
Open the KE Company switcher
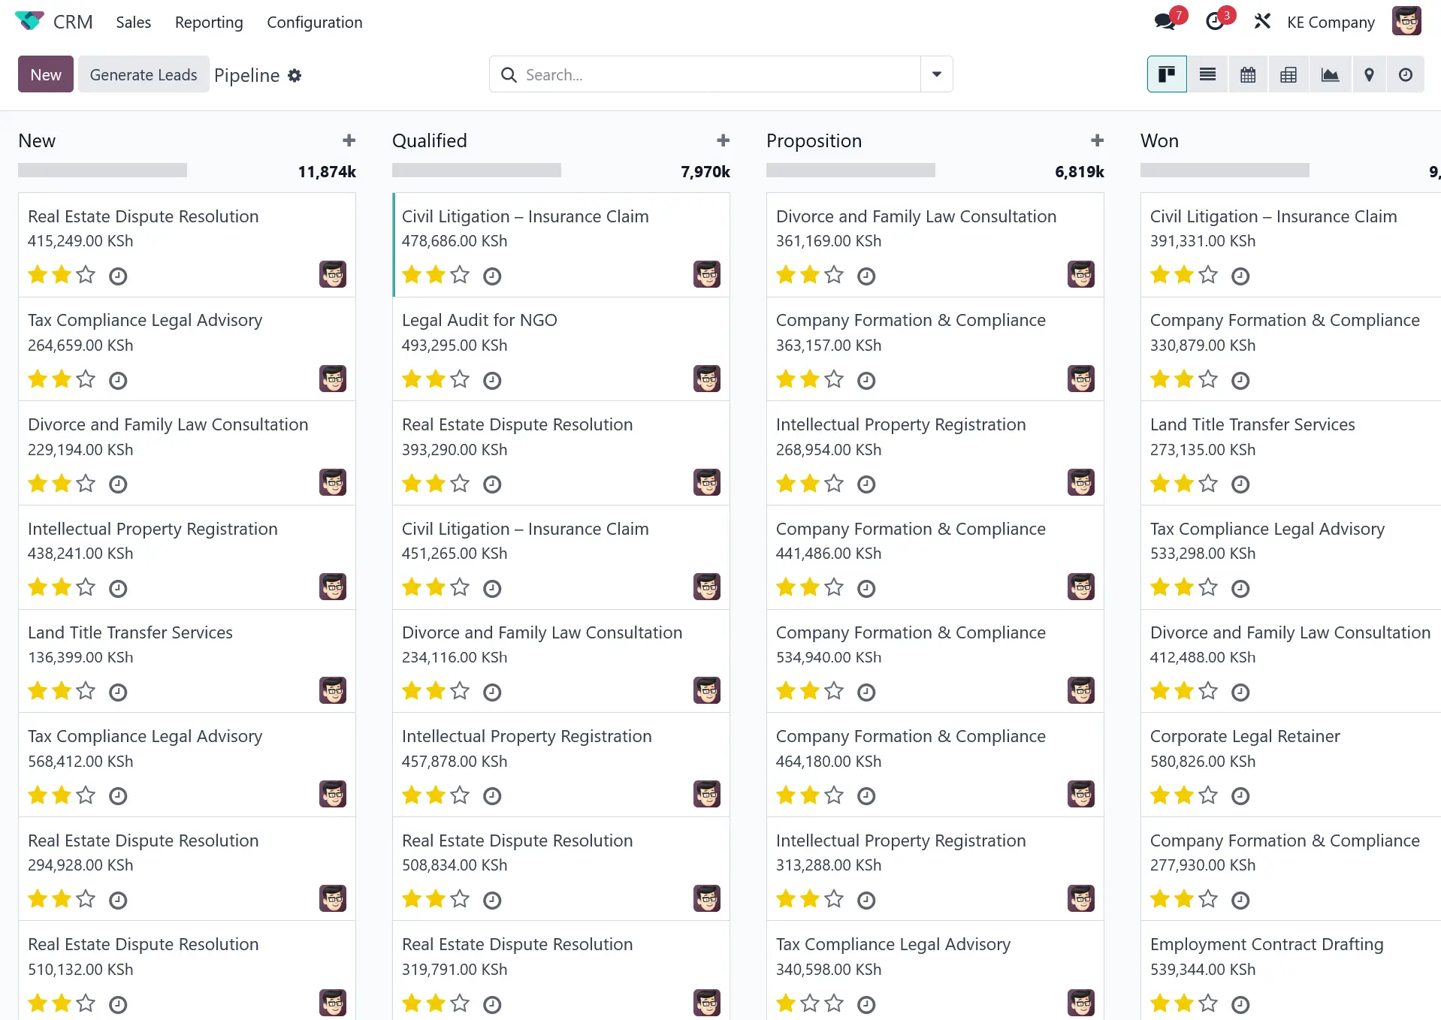click(x=1331, y=23)
